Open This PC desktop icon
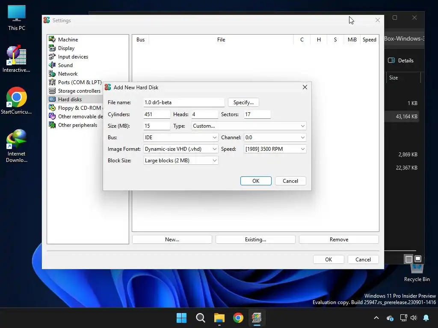This screenshot has height=328, width=438. [17, 18]
